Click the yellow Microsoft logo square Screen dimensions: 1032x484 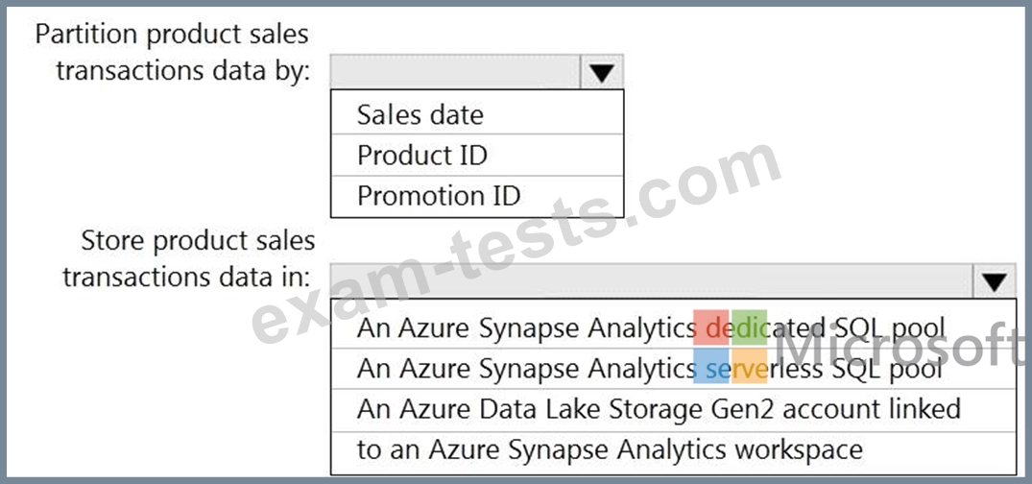(x=749, y=366)
